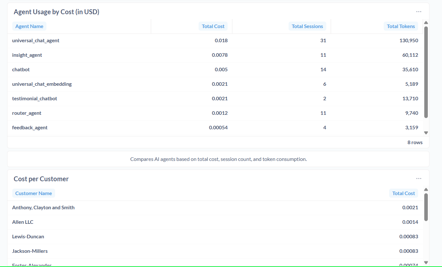The image size is (442, 267).
Task: Click the 35,610 total tokens value
Action: point(410,70)
